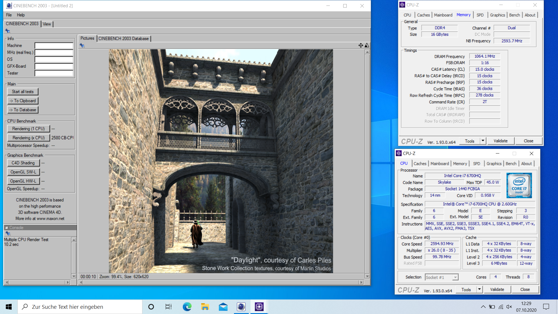Open Mail app from taskbar

click(x=223, y=307)
